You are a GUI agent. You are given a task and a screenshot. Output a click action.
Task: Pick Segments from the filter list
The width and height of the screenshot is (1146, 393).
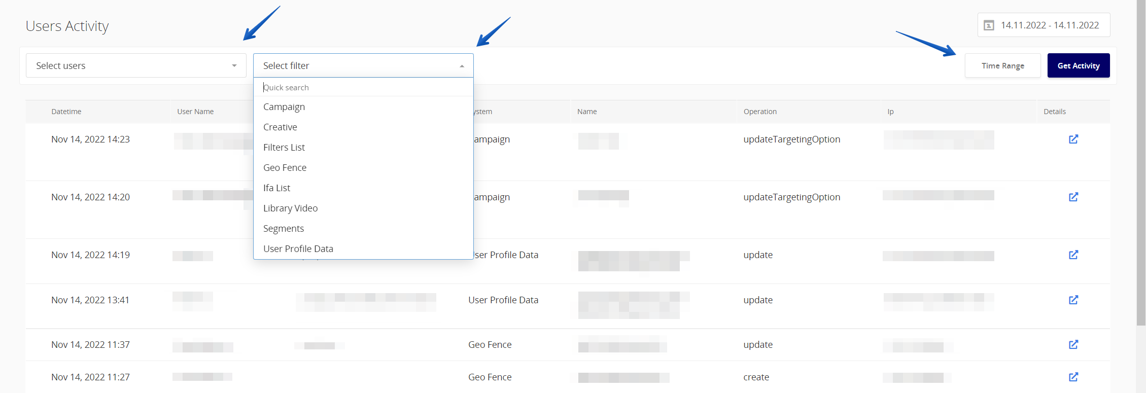363,228
